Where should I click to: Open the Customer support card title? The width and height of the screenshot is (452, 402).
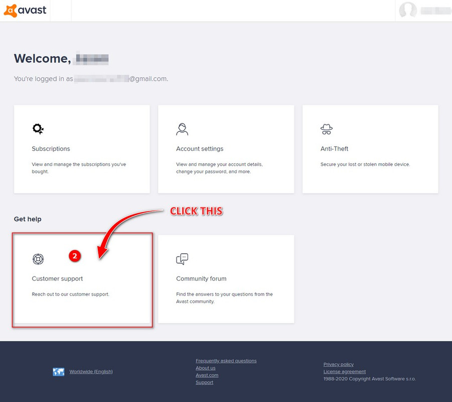pos(57,279)
